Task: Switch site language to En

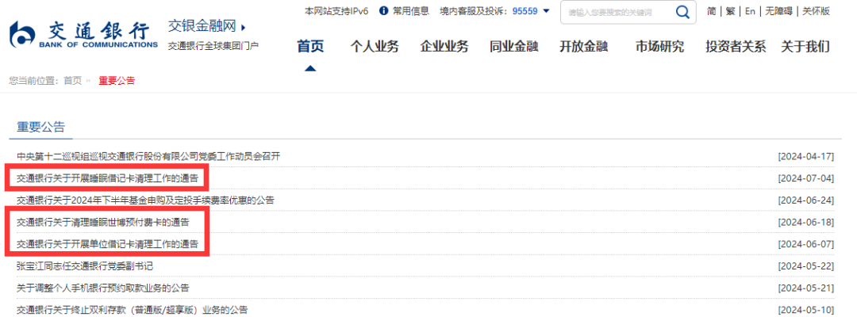Action: (751, 11)
